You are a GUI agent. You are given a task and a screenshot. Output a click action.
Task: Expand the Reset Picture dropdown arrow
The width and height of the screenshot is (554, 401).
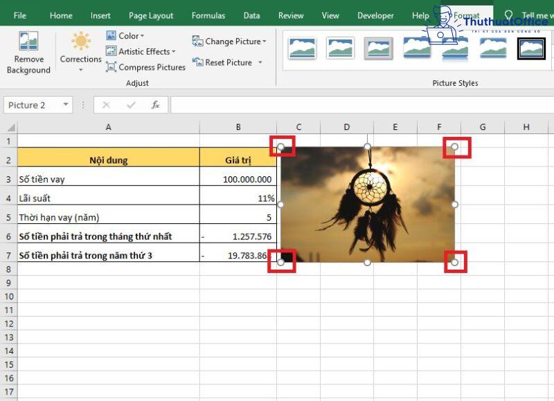[260, 62]
